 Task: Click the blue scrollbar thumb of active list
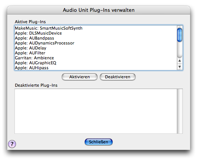[x=179, y=35]
